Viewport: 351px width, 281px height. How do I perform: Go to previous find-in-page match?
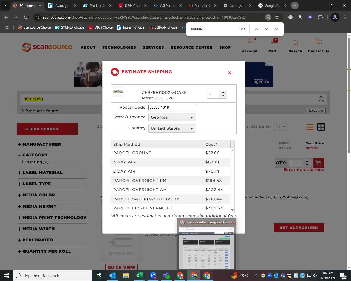tap(256, 29)
